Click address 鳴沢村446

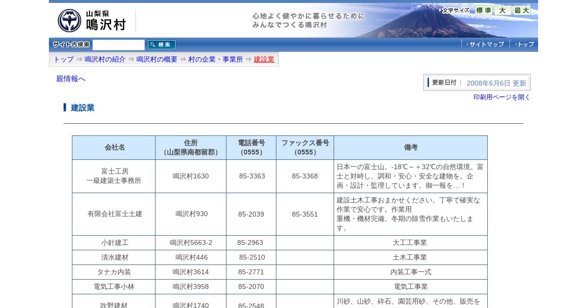(x=192, y=258)
